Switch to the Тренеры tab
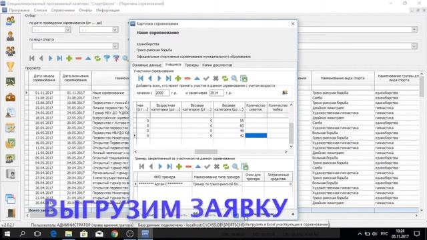 (191, 65)
